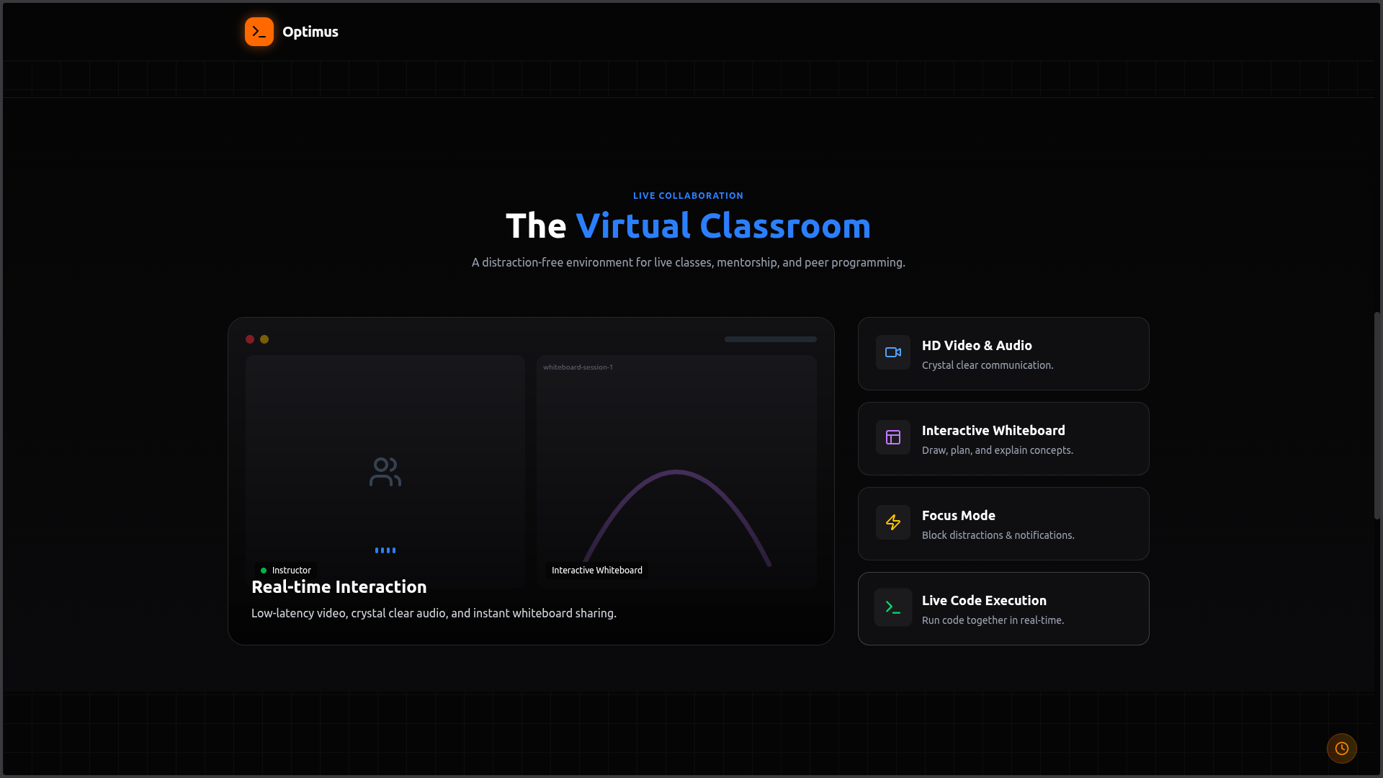The width and height of the screenshot is (1383, 778).
Task: Select the Focus Mode feature card
Action: (x=1003, y=524)
